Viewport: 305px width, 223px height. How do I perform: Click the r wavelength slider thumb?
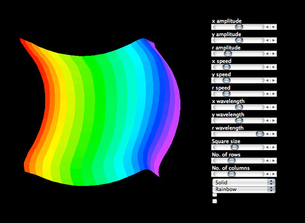(260, 134)
